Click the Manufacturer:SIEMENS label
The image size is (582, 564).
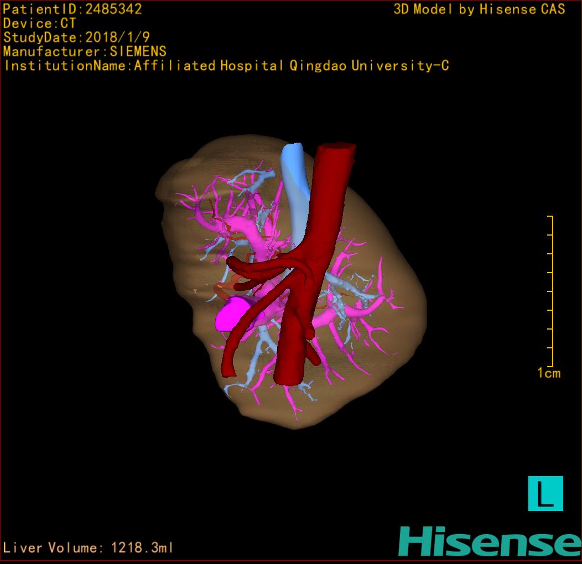(x=85, y=51)
